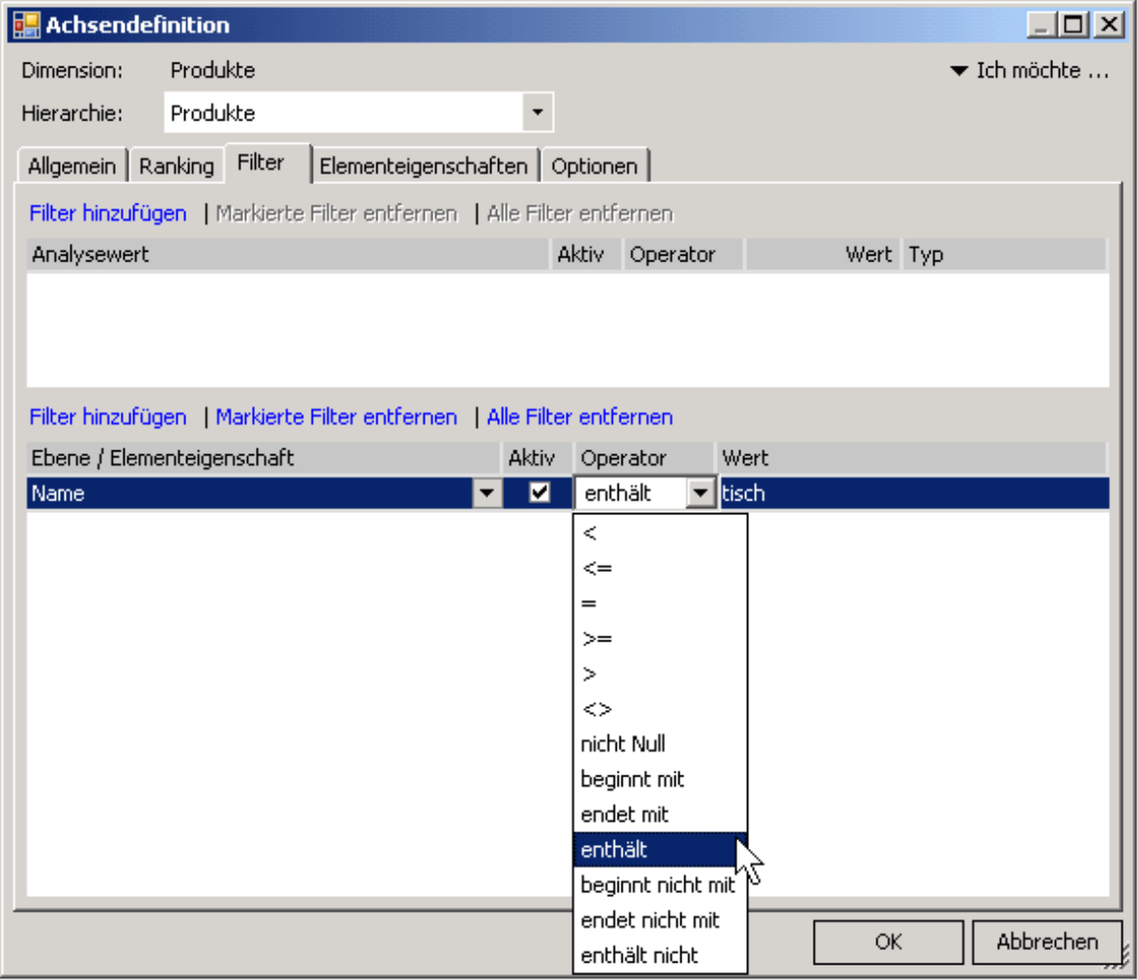Switch to the Allgemein tab
The height and width of the screenshot is (980, 1138).
click(71, 166)
